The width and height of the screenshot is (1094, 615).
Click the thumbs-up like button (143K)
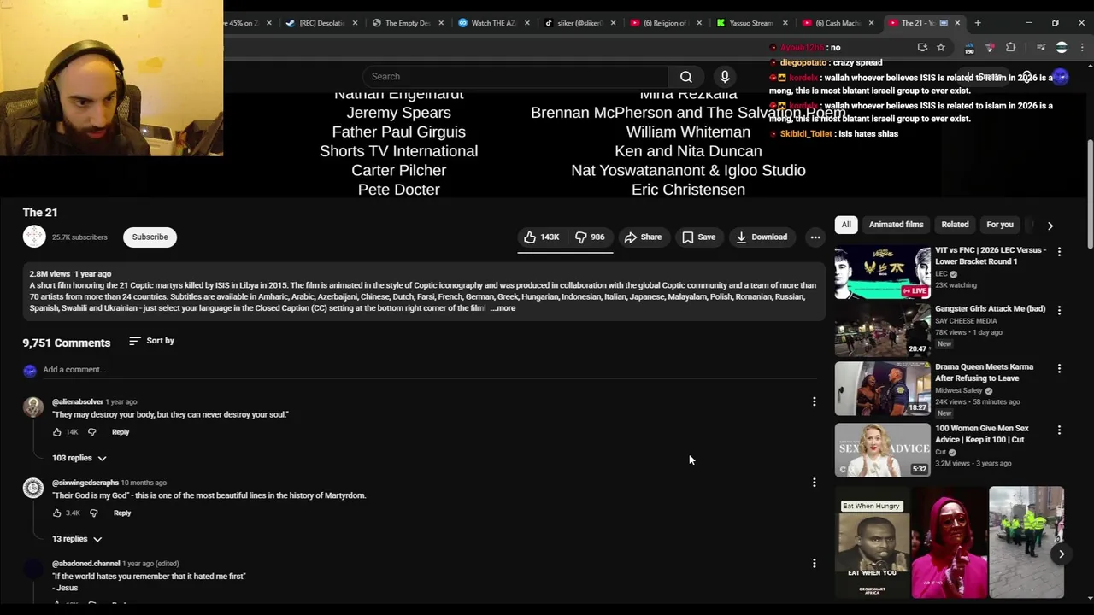[541, 237]
